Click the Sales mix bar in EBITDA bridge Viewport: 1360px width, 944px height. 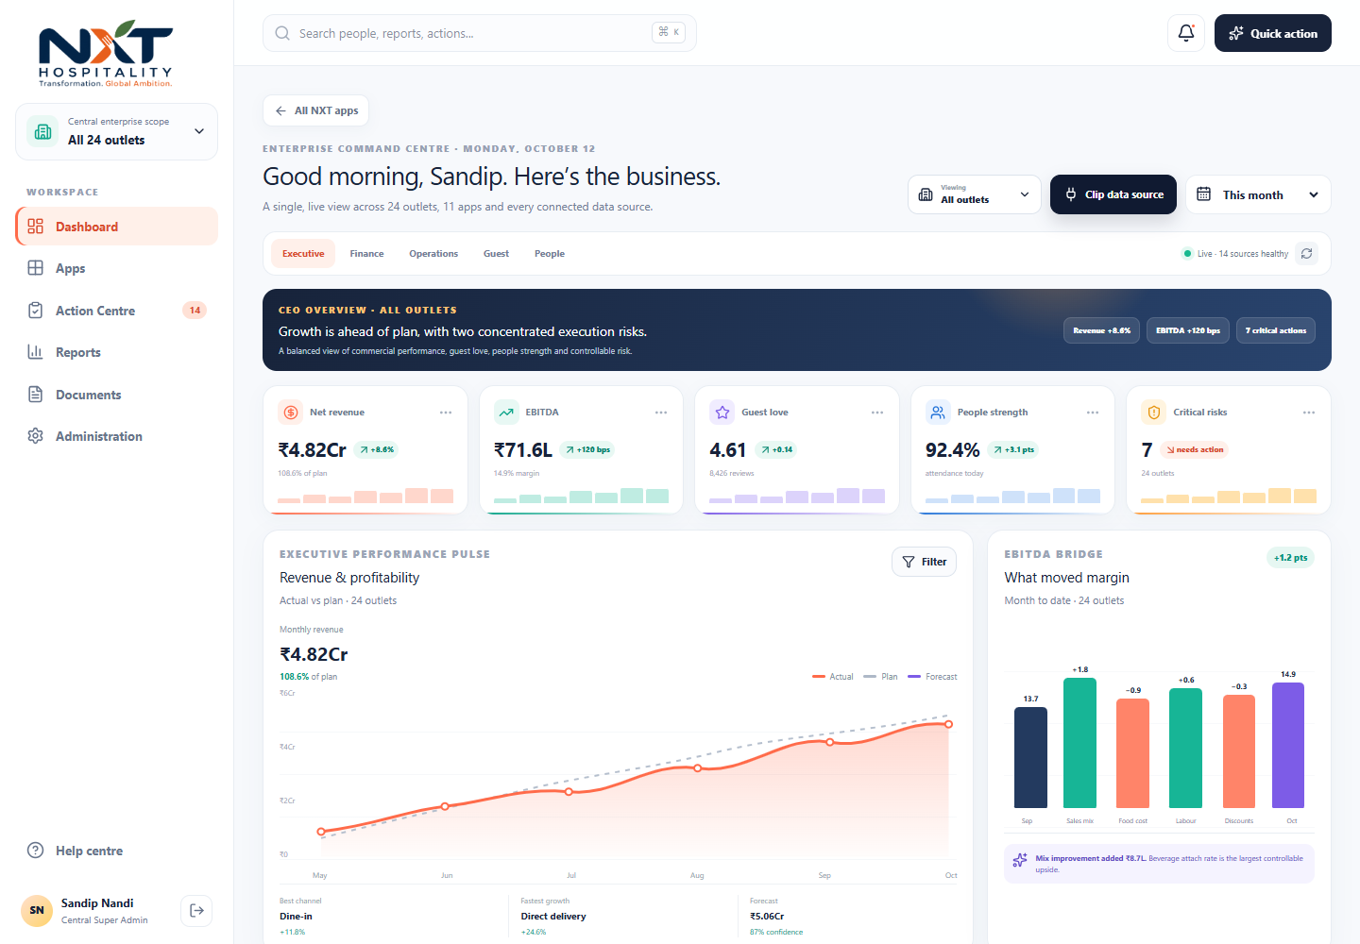click(x=1079, y=743)
